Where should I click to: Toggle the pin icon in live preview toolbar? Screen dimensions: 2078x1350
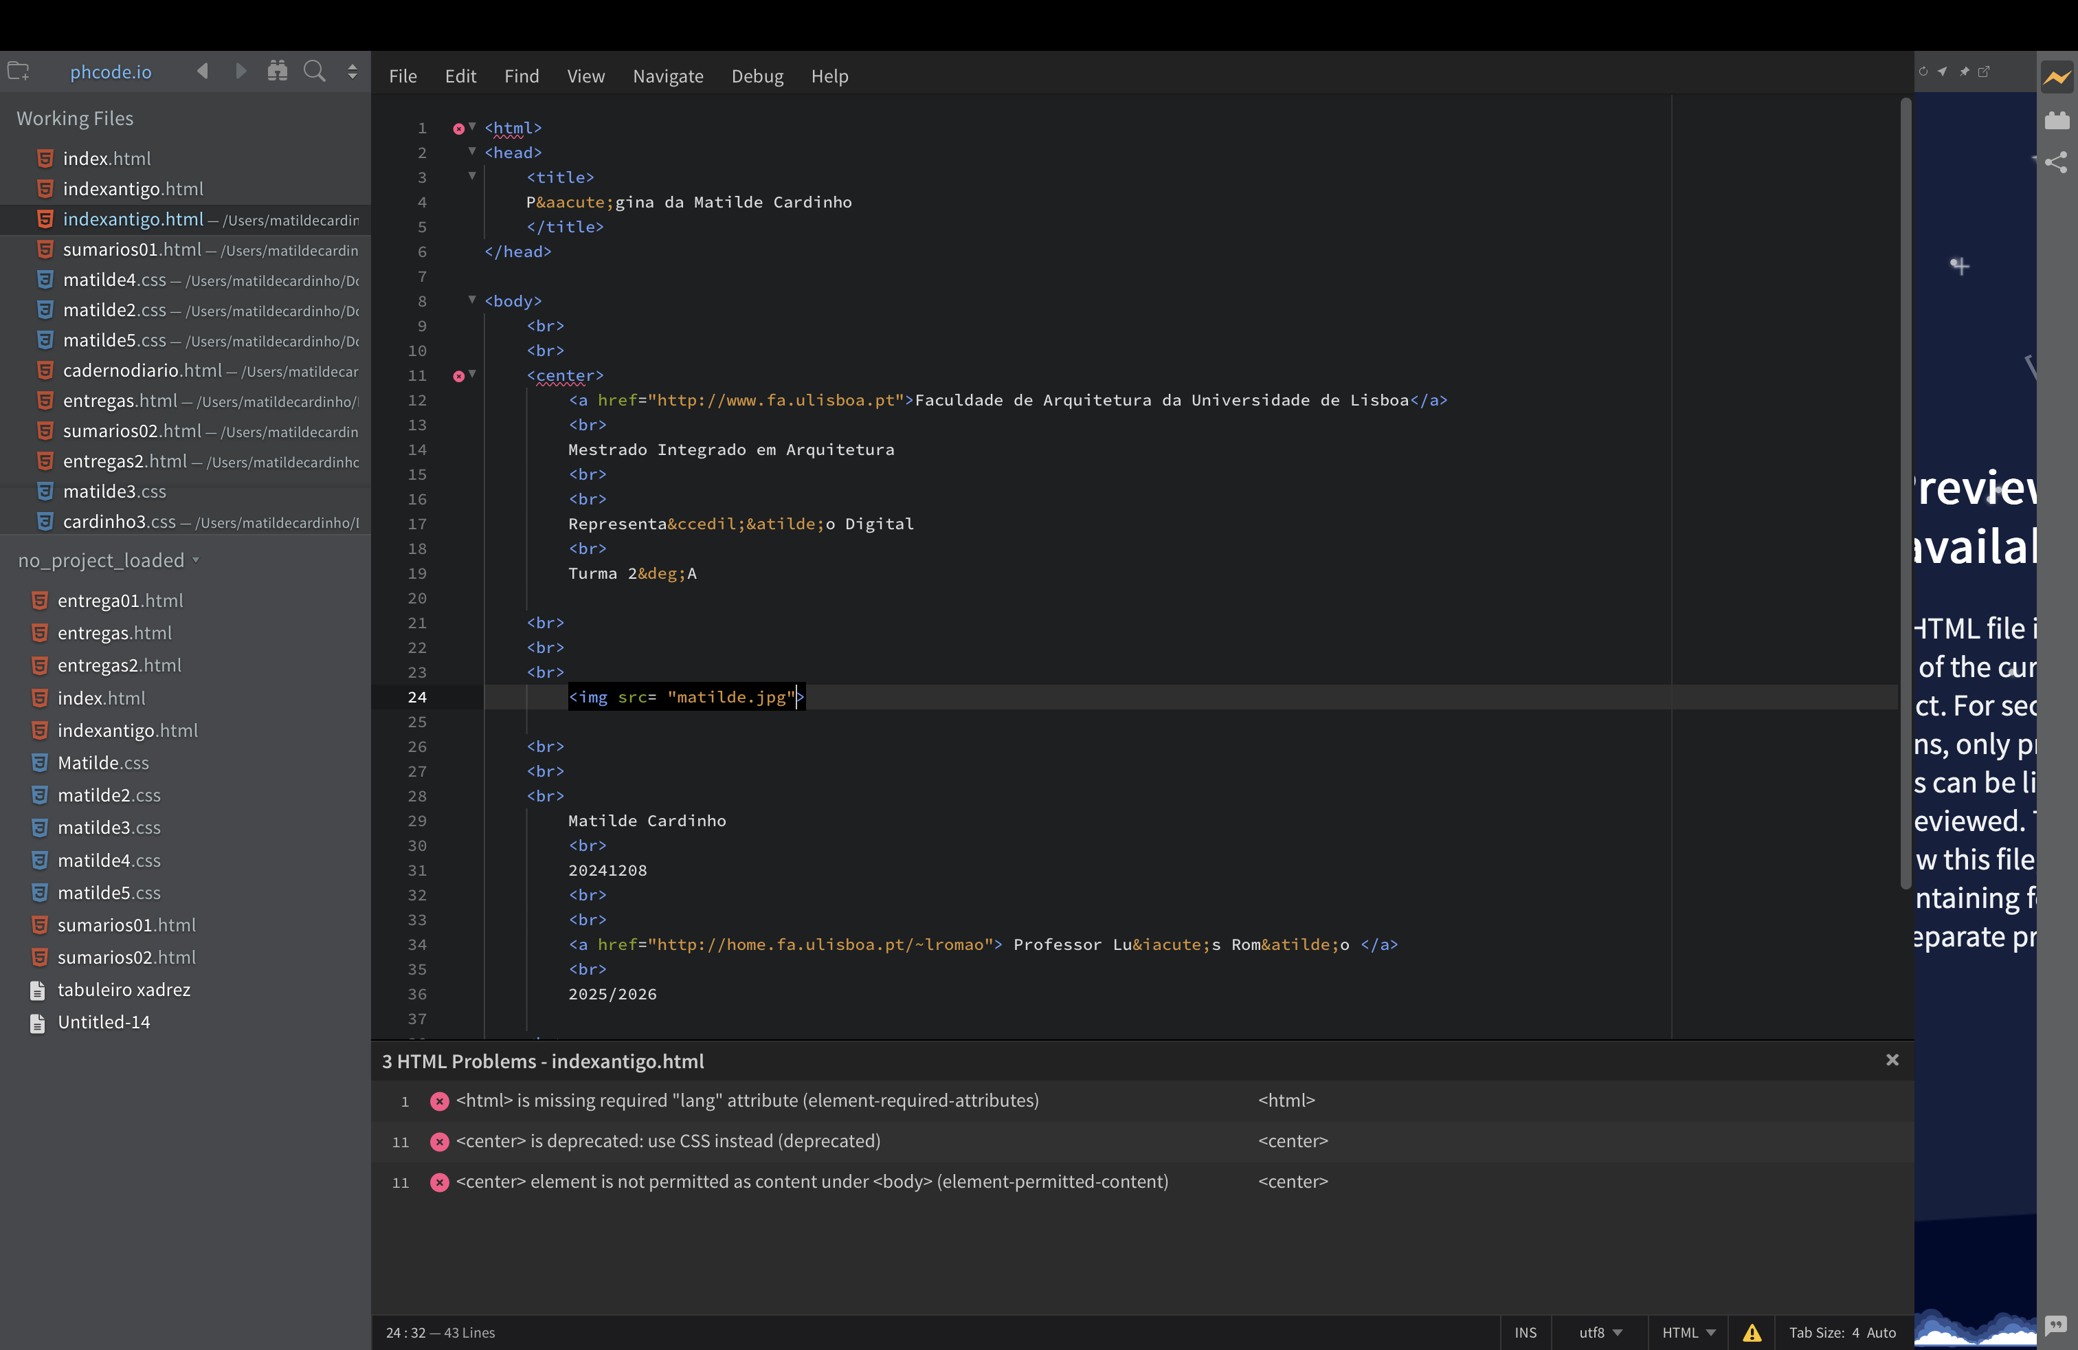tap(1964, 71)
